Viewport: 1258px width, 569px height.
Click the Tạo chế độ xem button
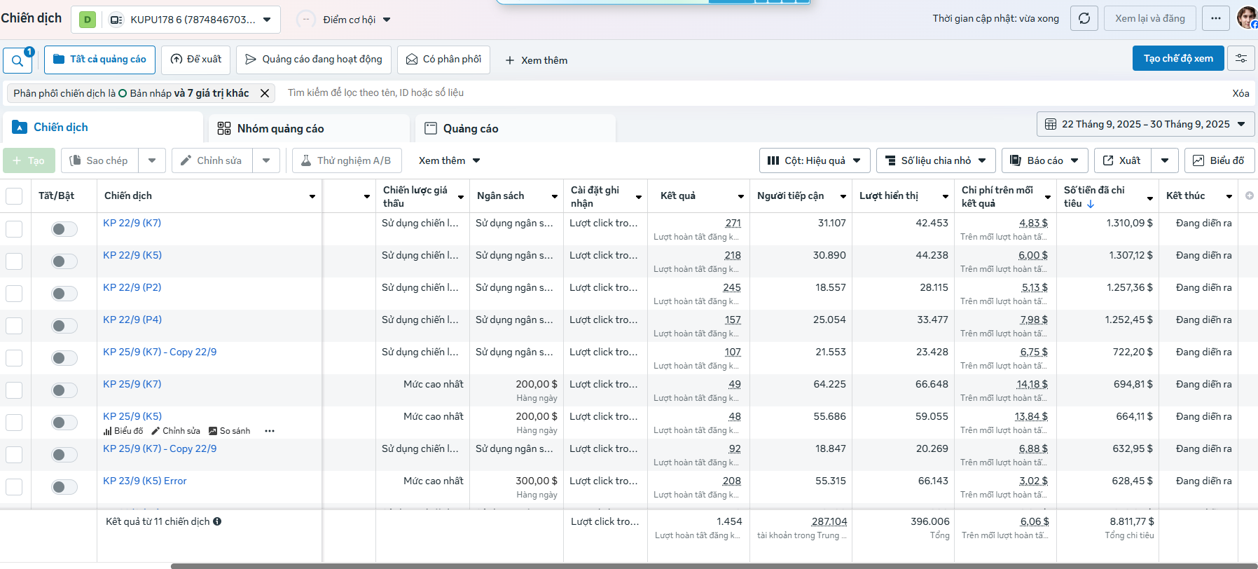(1178, 58)
